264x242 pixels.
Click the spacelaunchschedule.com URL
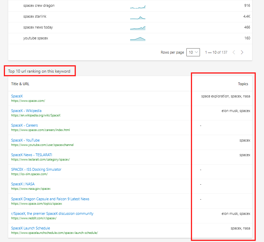(x=55, y=233)
